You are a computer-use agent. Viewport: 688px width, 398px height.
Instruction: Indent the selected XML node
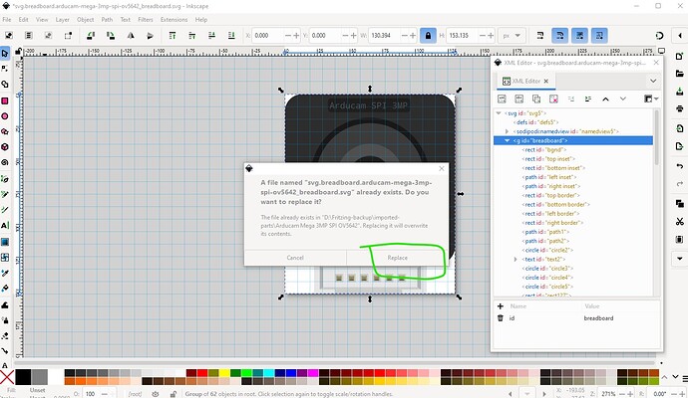tap(588, 99)
